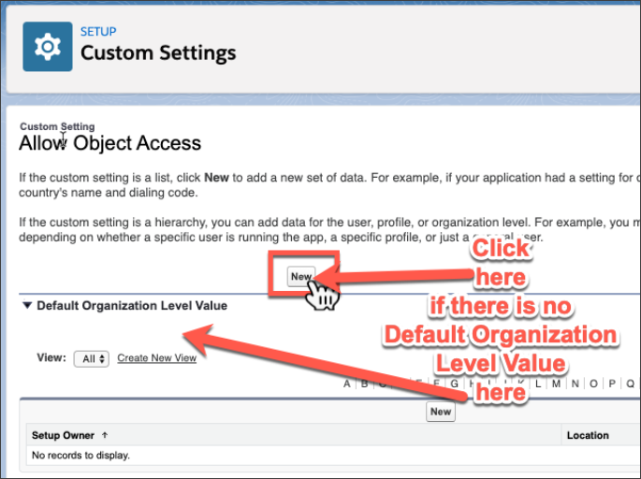Open the View dropdown showing All
The width and height of the screenshot is (641, 479).
pos(95,358)
